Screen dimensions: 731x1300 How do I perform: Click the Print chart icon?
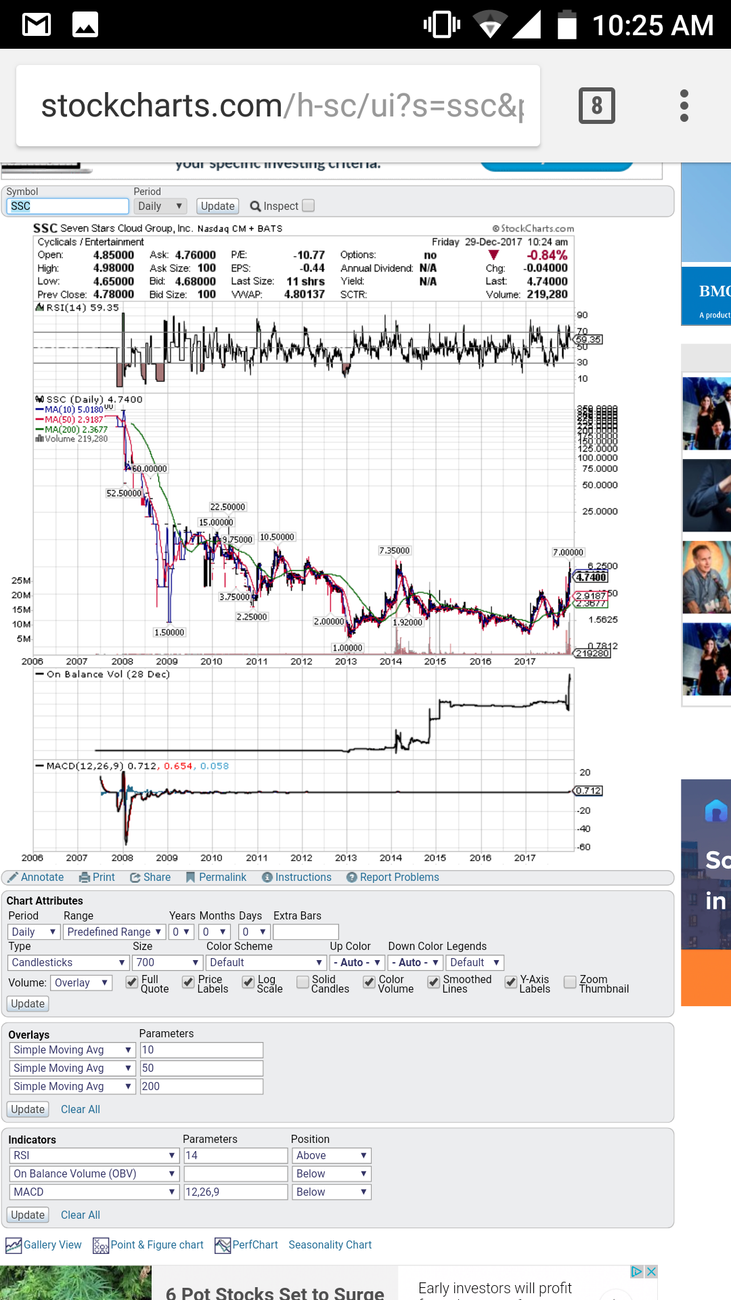[85, 877]
